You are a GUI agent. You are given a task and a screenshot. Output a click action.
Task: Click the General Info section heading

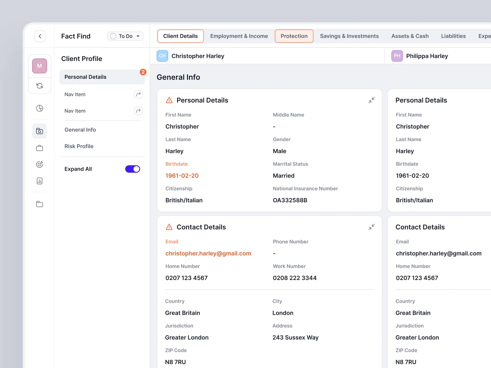click(x=178, y=77)
